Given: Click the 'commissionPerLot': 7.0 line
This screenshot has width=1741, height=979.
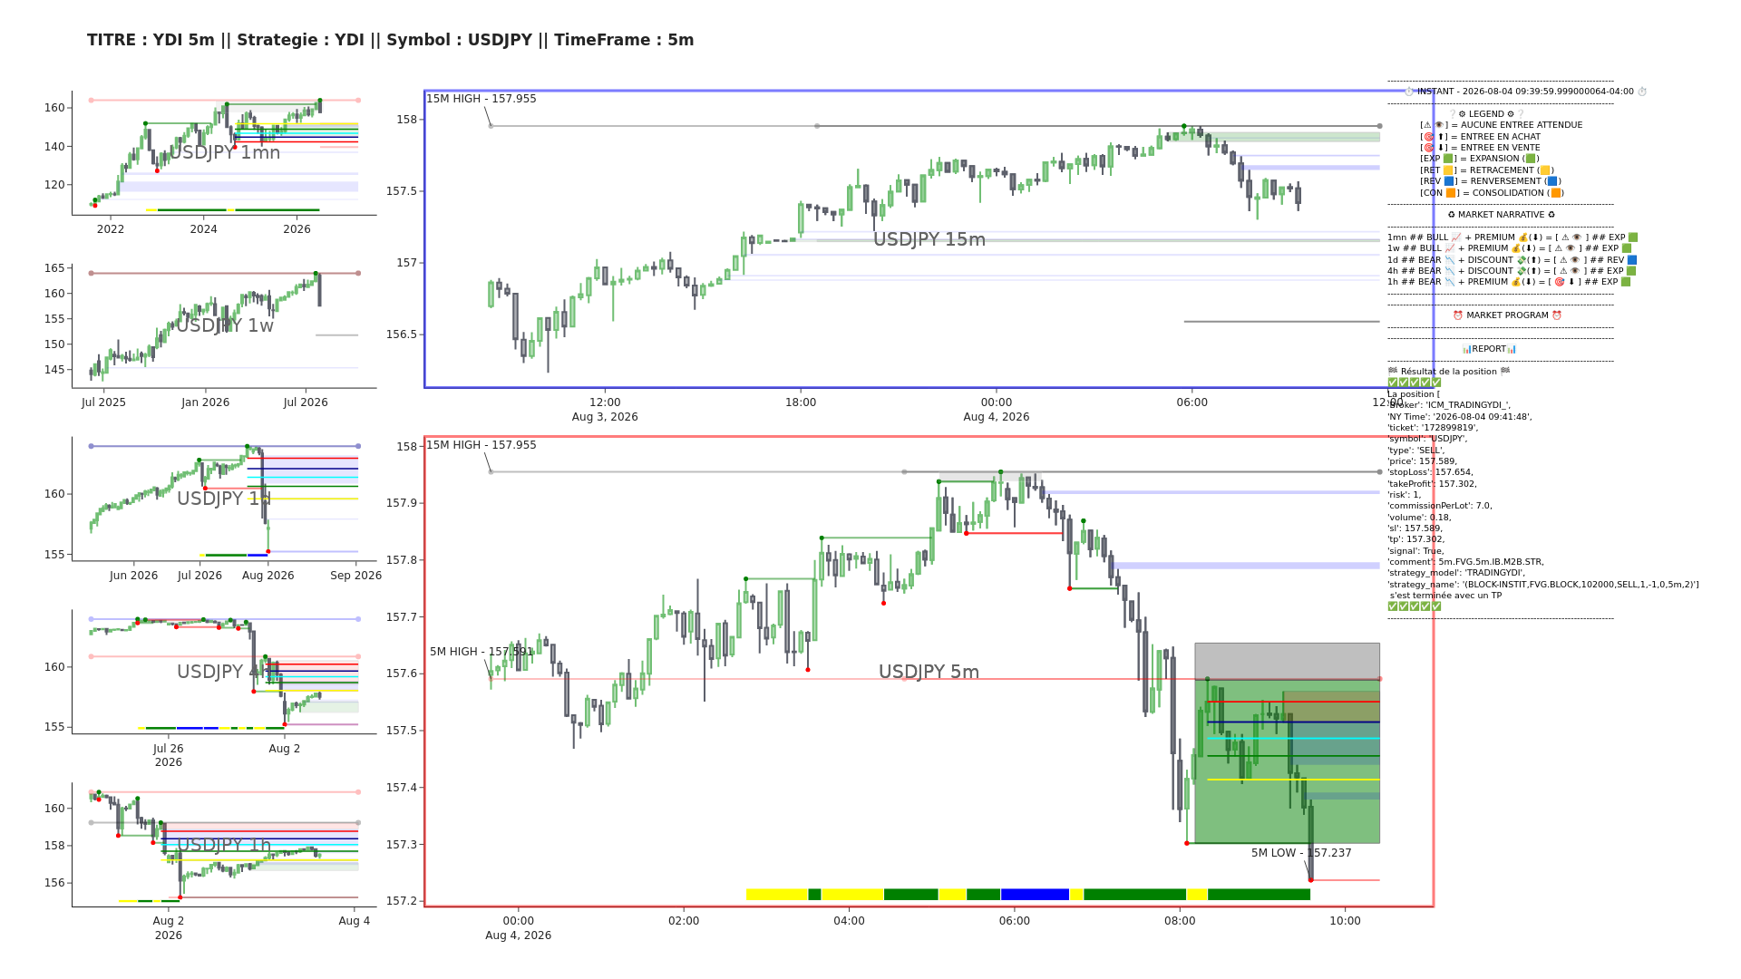Looking at the screenshot, I should point(1440,506).
